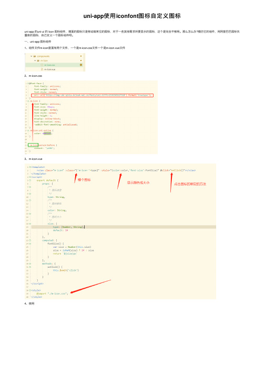The width and height of the screenshot is (265, 375).
Task: Click the 'display: inline-block;' CSS line
Action: [47, 119]
